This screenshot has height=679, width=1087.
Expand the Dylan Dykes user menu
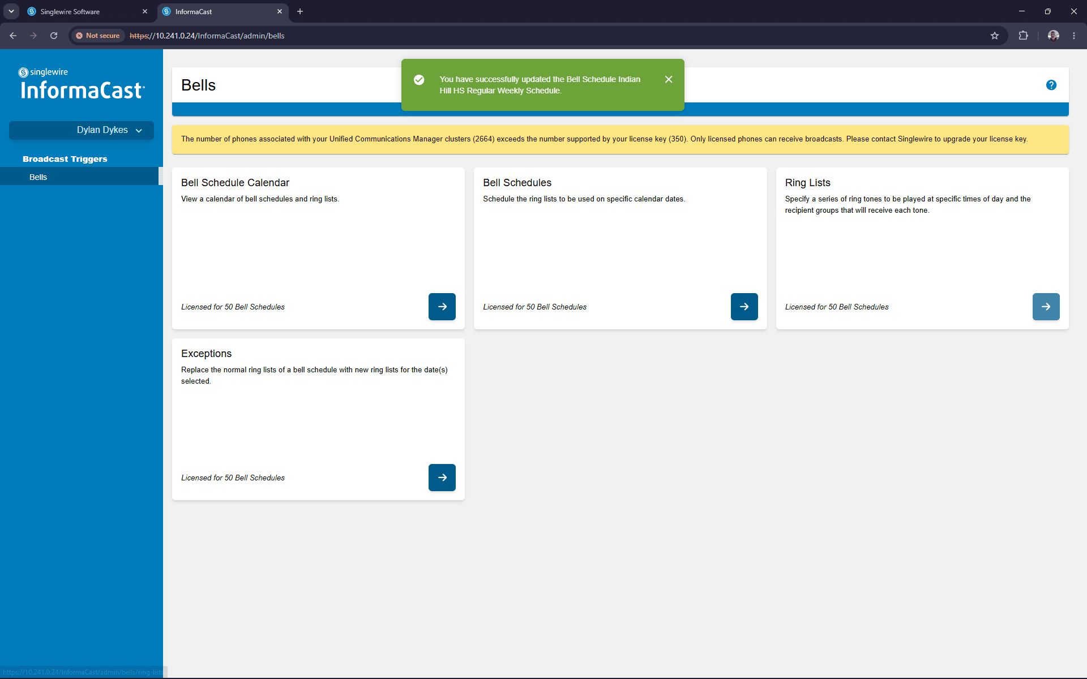(x=82, y=130)
